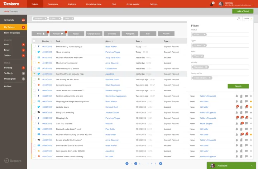Screen dimensions: 258x169
Task: Sort table by Date column
Action: click(x=138, y=41)
